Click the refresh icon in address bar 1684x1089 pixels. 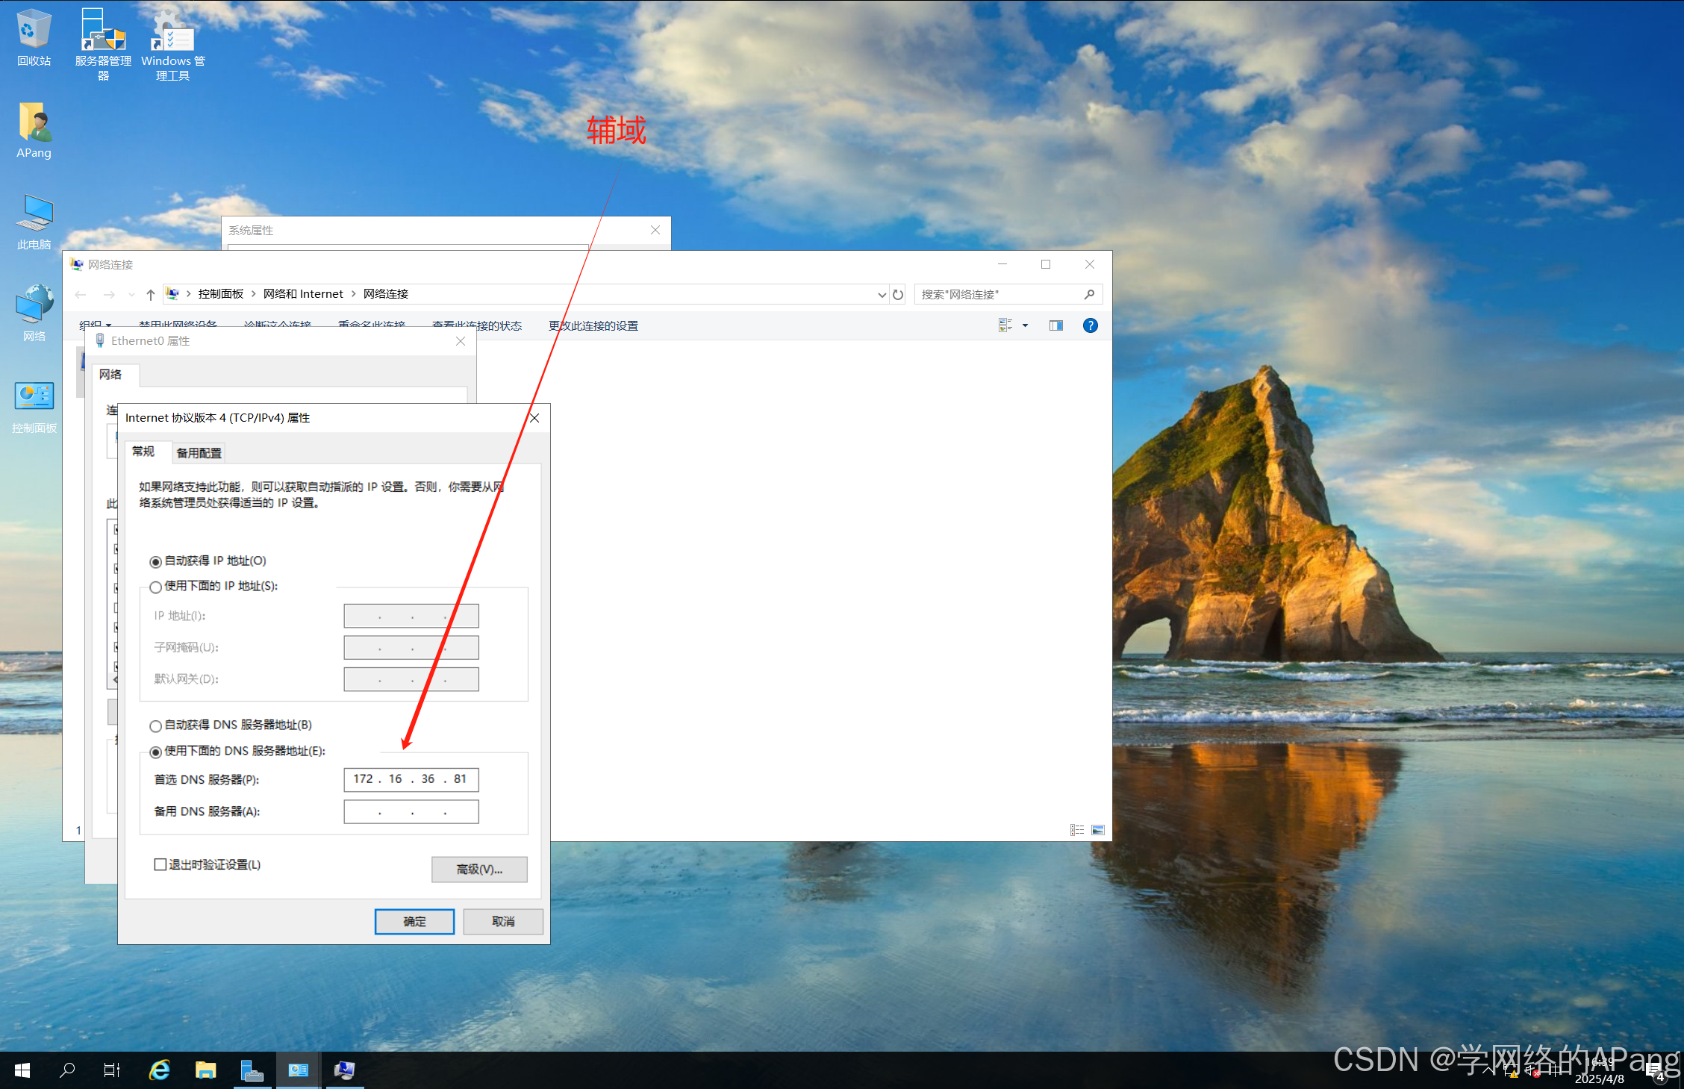[898, 294]
